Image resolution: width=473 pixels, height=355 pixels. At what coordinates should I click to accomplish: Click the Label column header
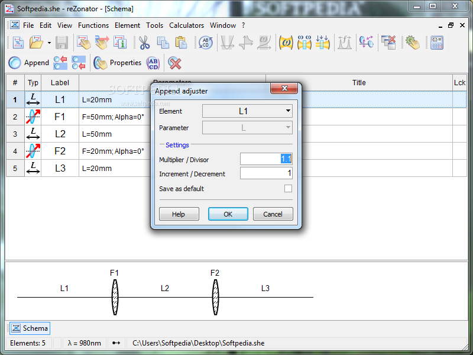(60, 83)
